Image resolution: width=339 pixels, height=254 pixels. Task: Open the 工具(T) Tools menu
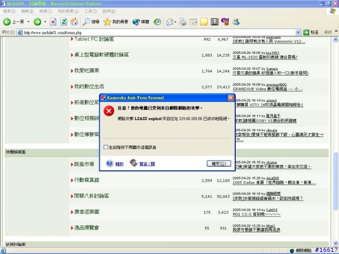[91, 11]
